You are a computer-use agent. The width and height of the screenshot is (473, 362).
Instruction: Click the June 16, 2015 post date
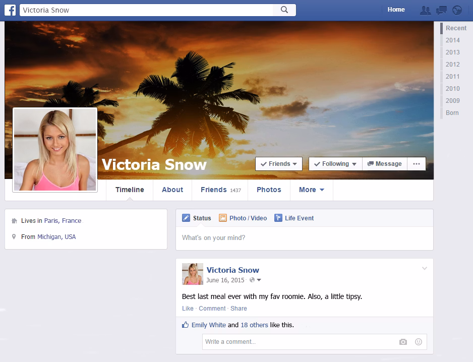coord(225,280)
